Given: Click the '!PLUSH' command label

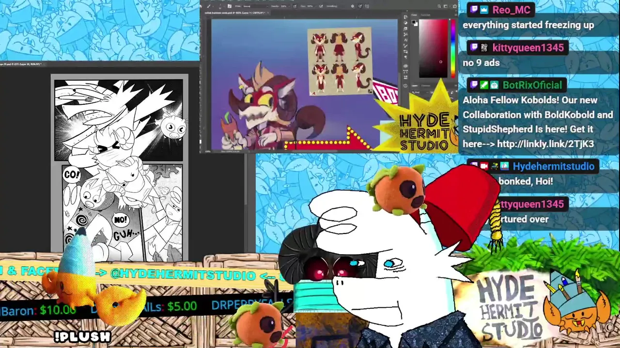Looking at the screenshot, I should pyautogui.click(x=83, y=337).
